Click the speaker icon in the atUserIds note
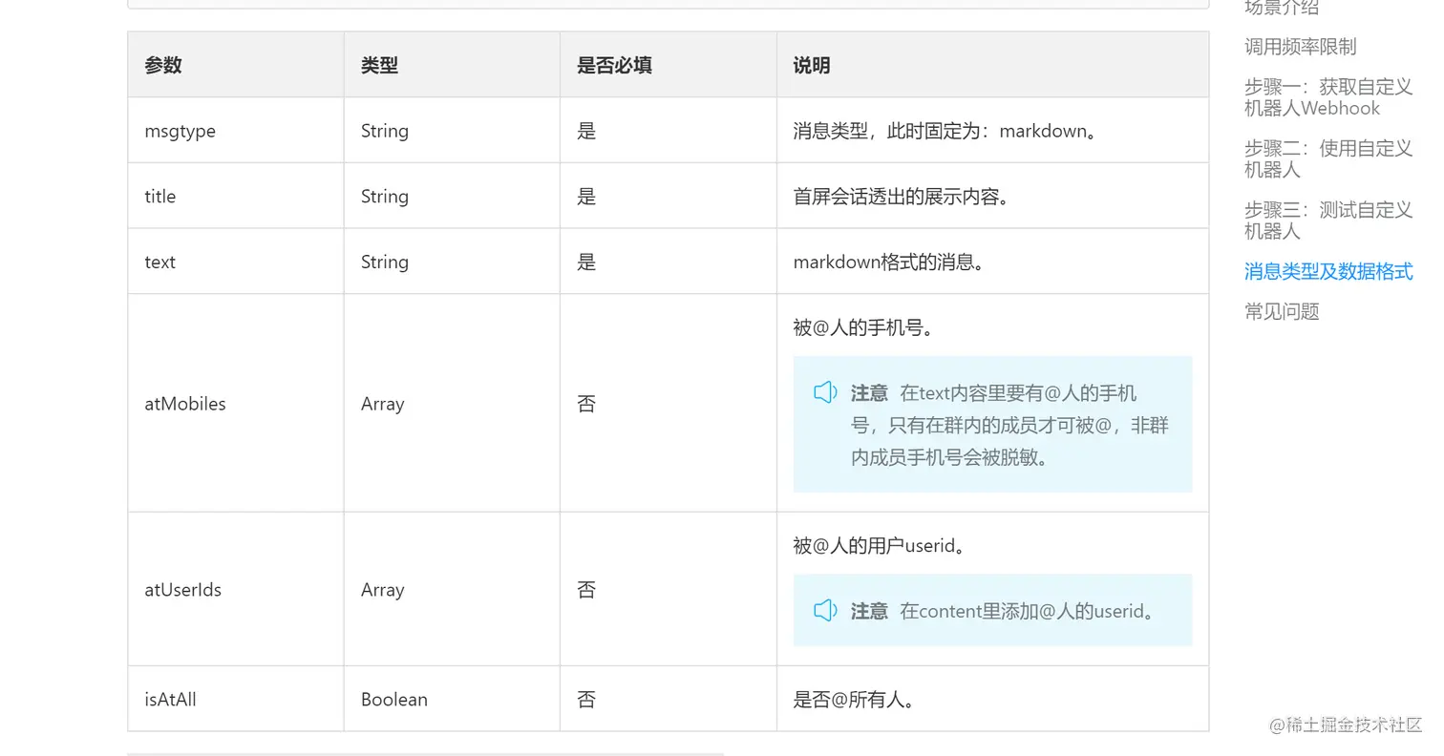Screen dimensions: 1444x756 tap(825, 610)
